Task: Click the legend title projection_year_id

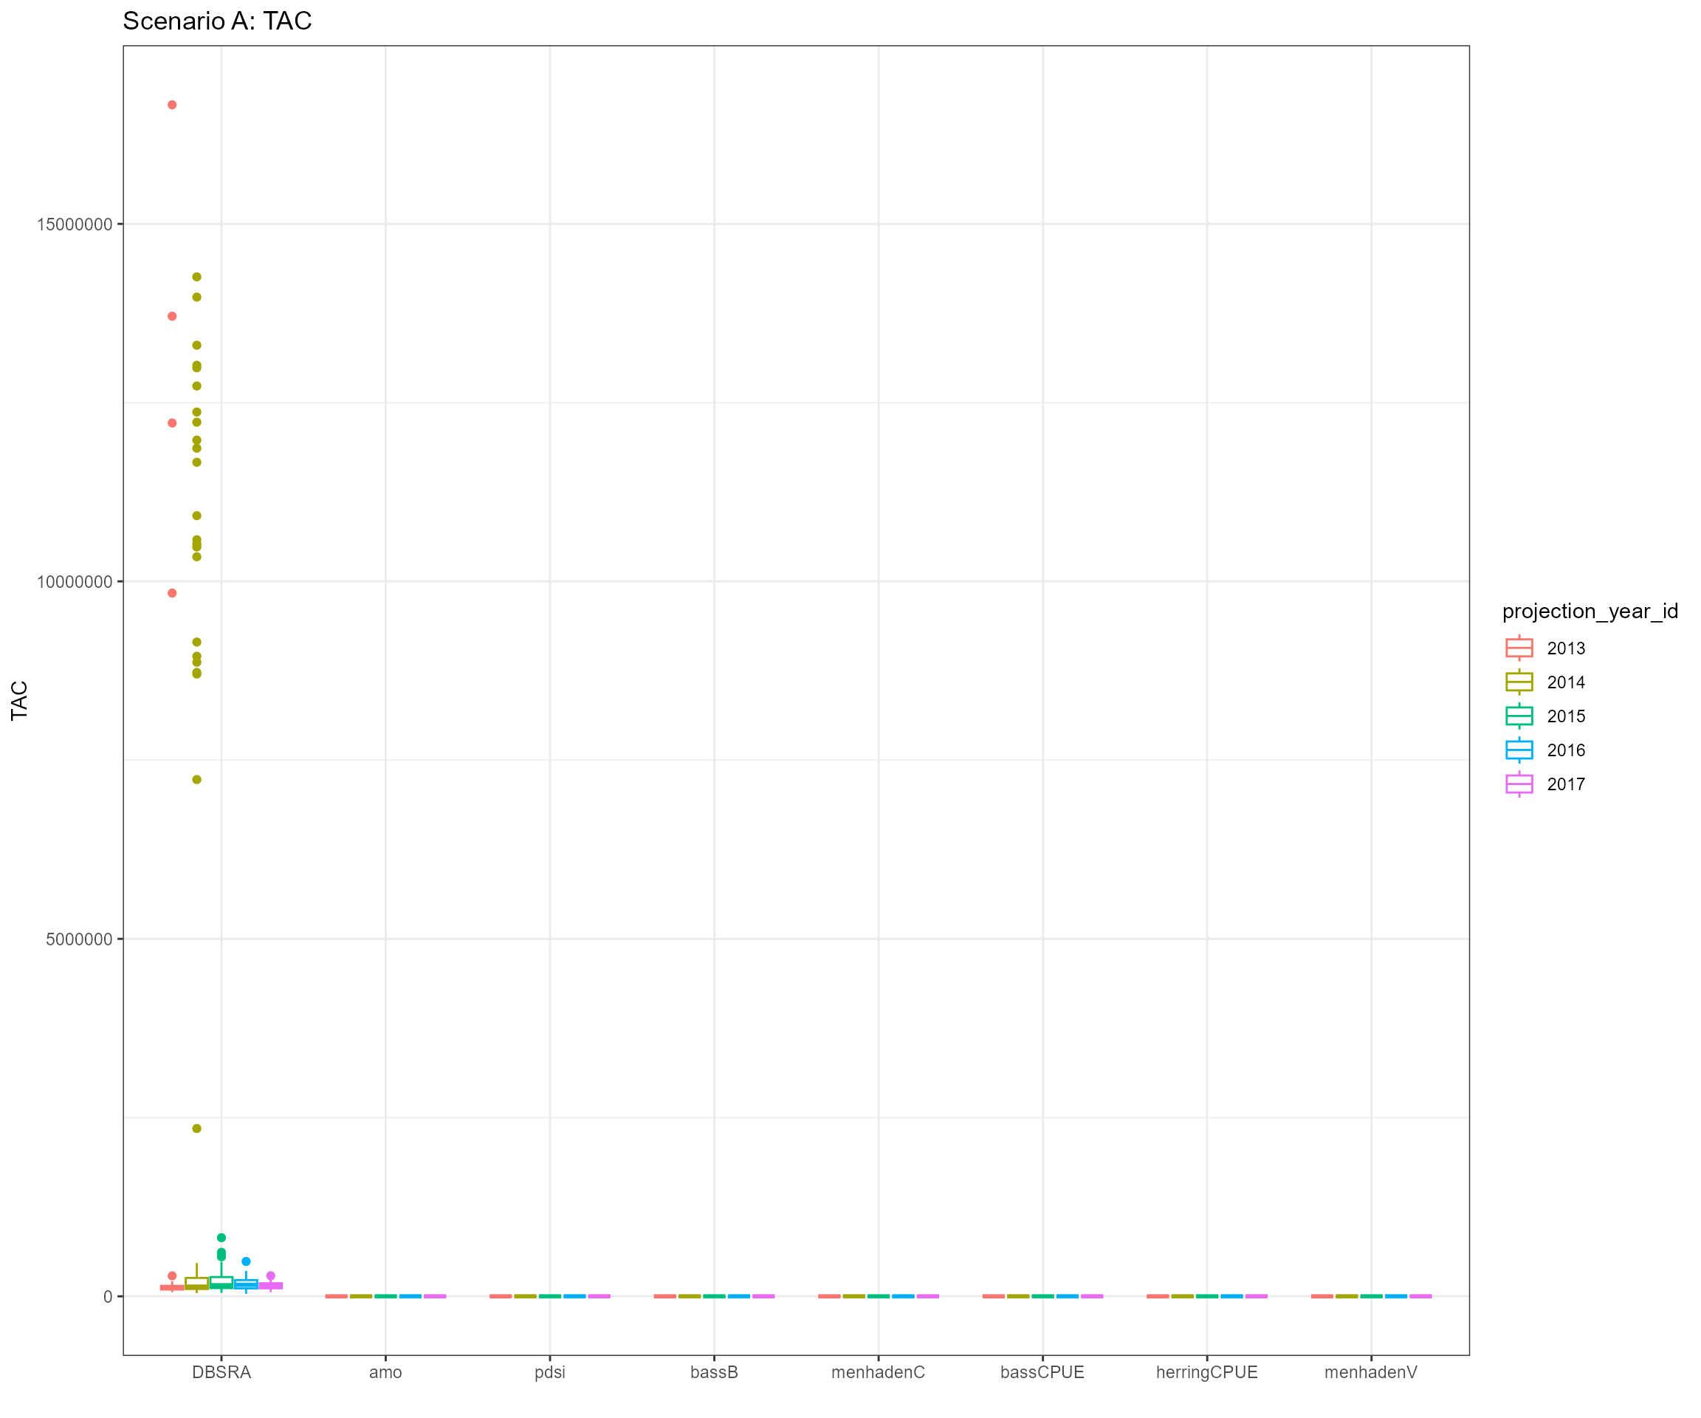Action: [x=1590, y=611]
